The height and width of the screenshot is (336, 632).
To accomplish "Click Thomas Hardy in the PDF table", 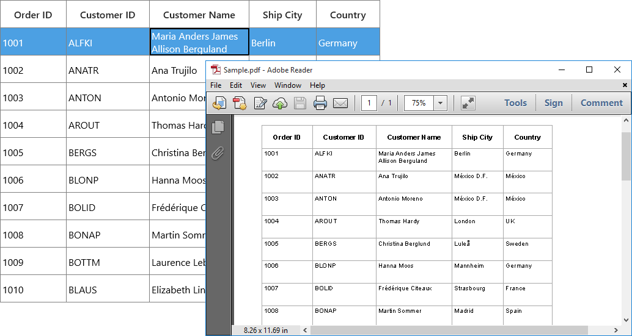I will tap(399, 221).
